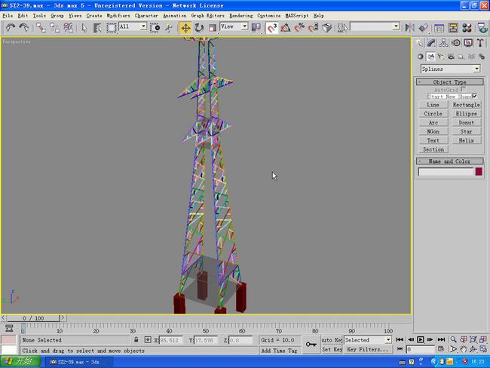490x368 pixels.
Task: Click the Add Time Tag field
Action: [280, 351]
